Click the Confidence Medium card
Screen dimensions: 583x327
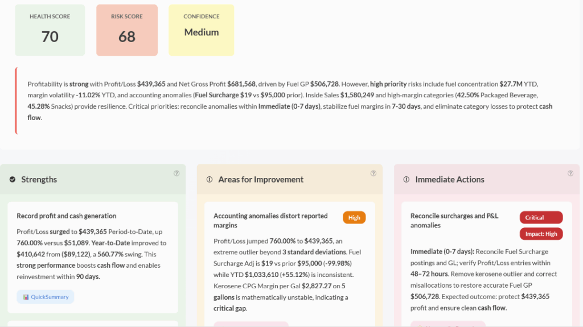(202, 30)
